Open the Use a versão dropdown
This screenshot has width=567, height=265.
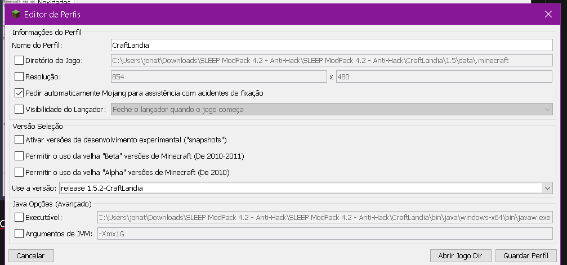[x=306, y=188]
